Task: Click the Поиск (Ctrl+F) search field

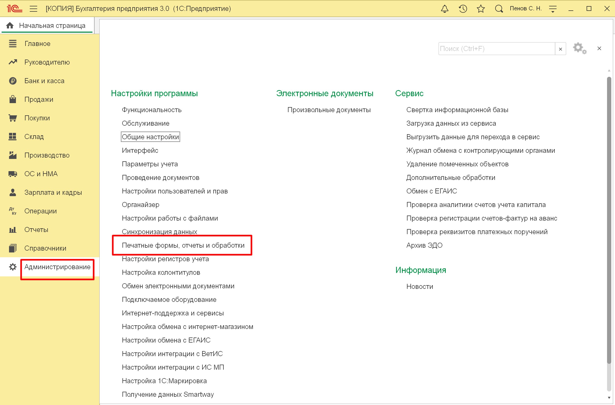Action: point(497,49)
